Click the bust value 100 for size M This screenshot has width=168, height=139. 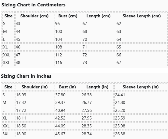click(68, 31)
